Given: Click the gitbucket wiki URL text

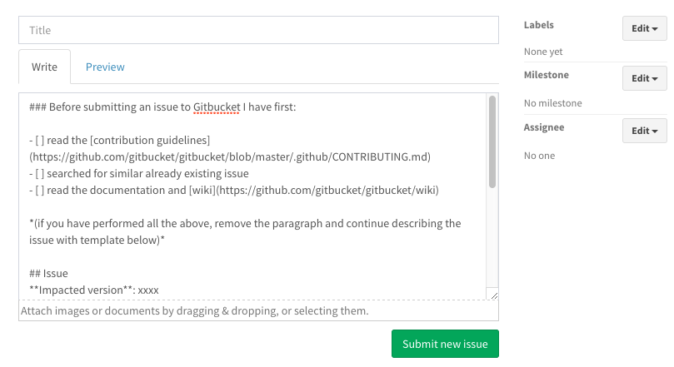Looking at the screenshot, I should pos(327,190).
